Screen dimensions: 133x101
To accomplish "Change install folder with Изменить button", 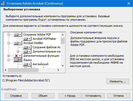I will tap(118, 81).
